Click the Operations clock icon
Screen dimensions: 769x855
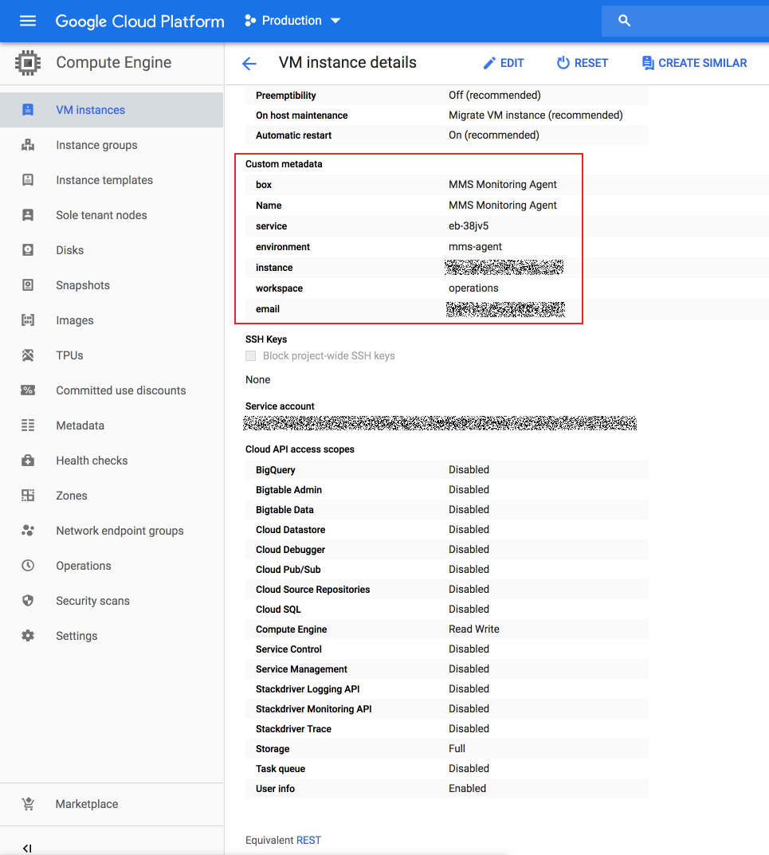[x=28, y=566]
